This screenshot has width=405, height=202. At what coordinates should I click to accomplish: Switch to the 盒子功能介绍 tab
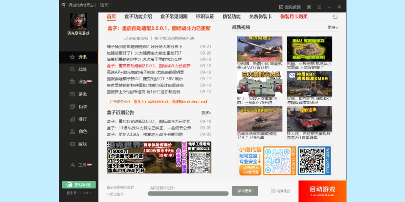(138, 16)
